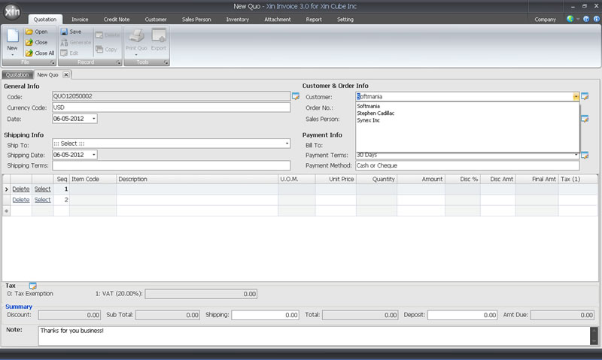The image size is (602, 360).
Task: Open the Payment Terms dropdown arrow
Action: coord(576,155)
